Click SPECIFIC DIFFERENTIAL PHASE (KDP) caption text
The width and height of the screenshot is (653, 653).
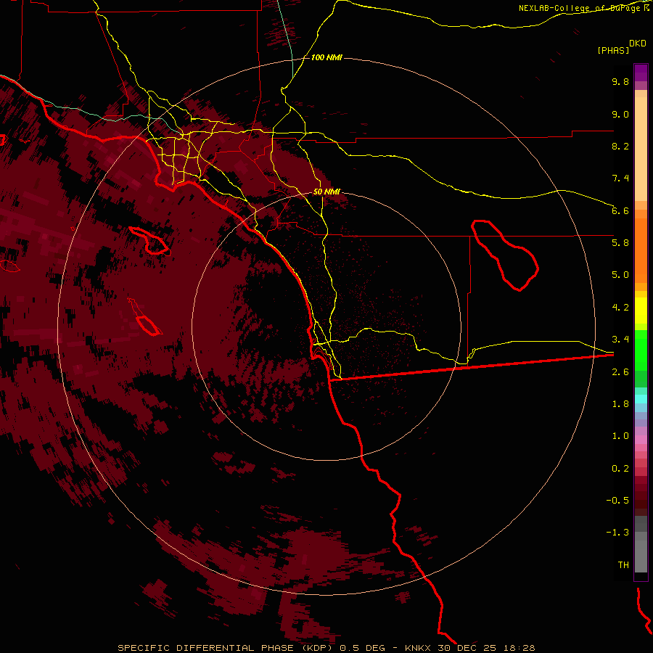pos(226,648)
